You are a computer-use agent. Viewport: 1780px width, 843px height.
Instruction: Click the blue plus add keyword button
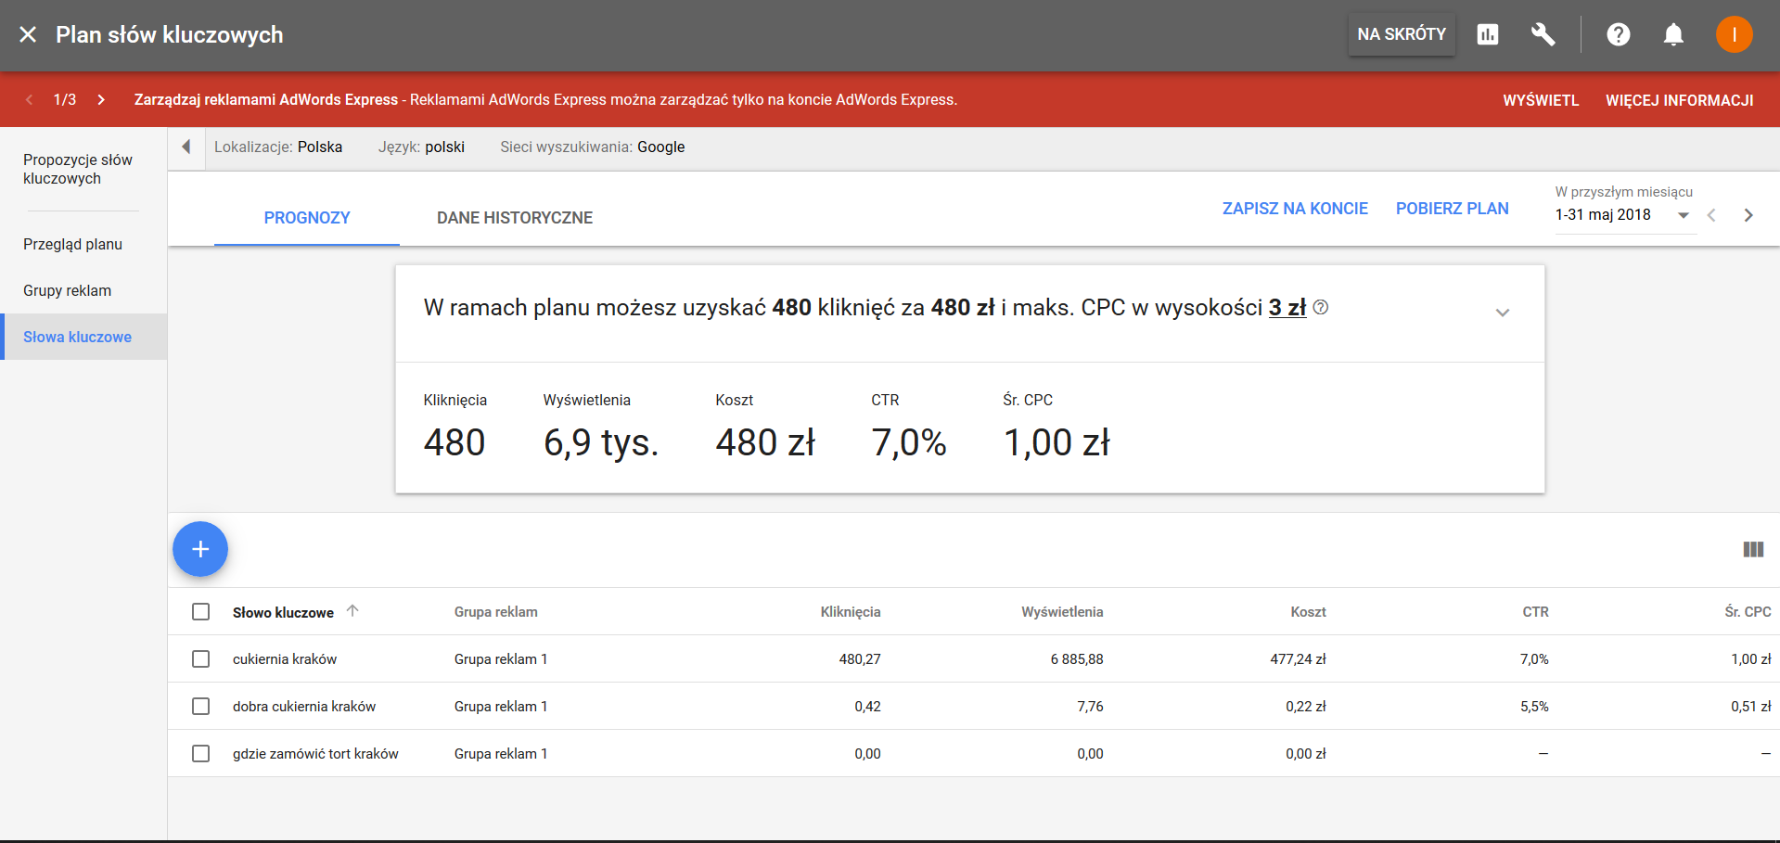[x=200, y=549]
